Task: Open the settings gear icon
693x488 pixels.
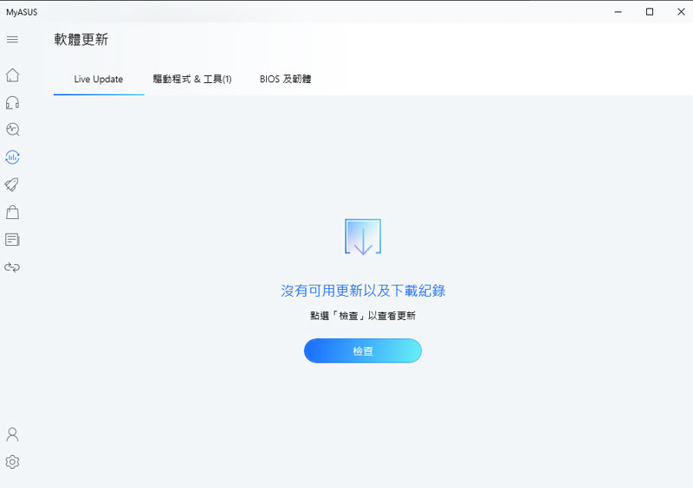Action: point(12,462)
